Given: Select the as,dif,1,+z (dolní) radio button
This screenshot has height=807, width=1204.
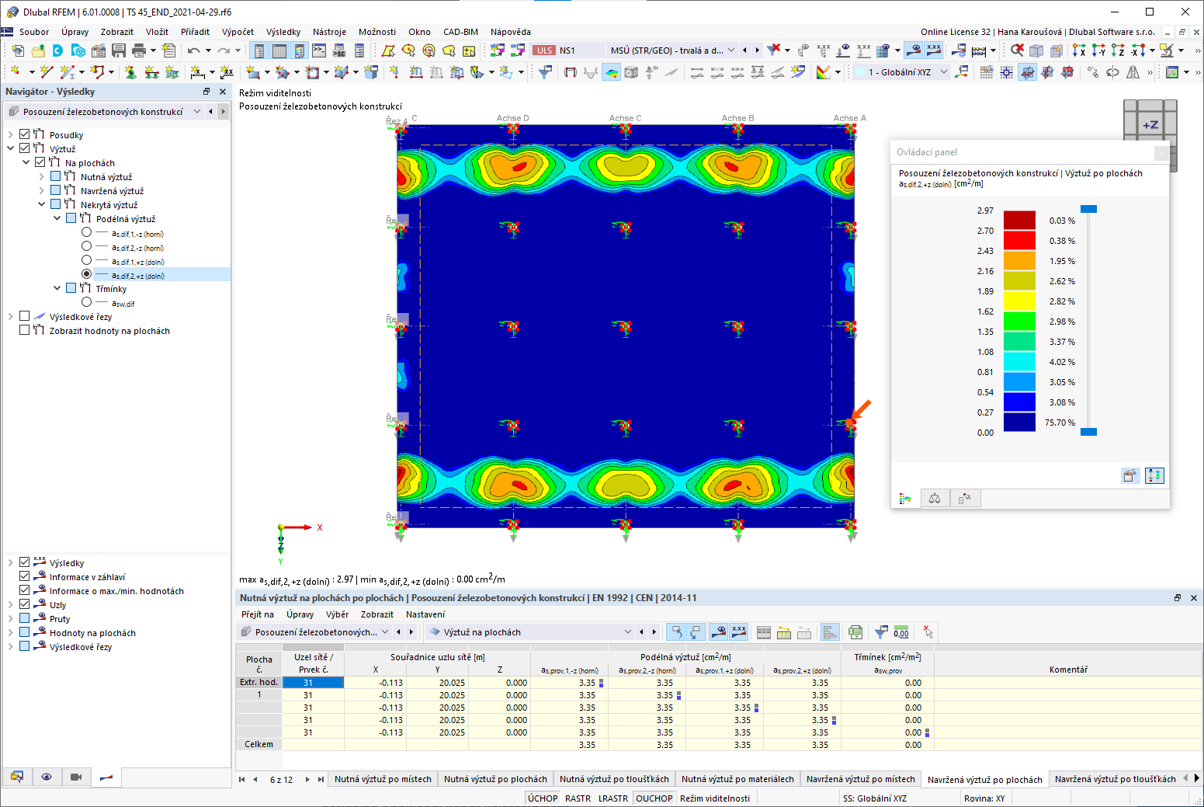Looking at the screenshot, I should [x=87, y=260].
